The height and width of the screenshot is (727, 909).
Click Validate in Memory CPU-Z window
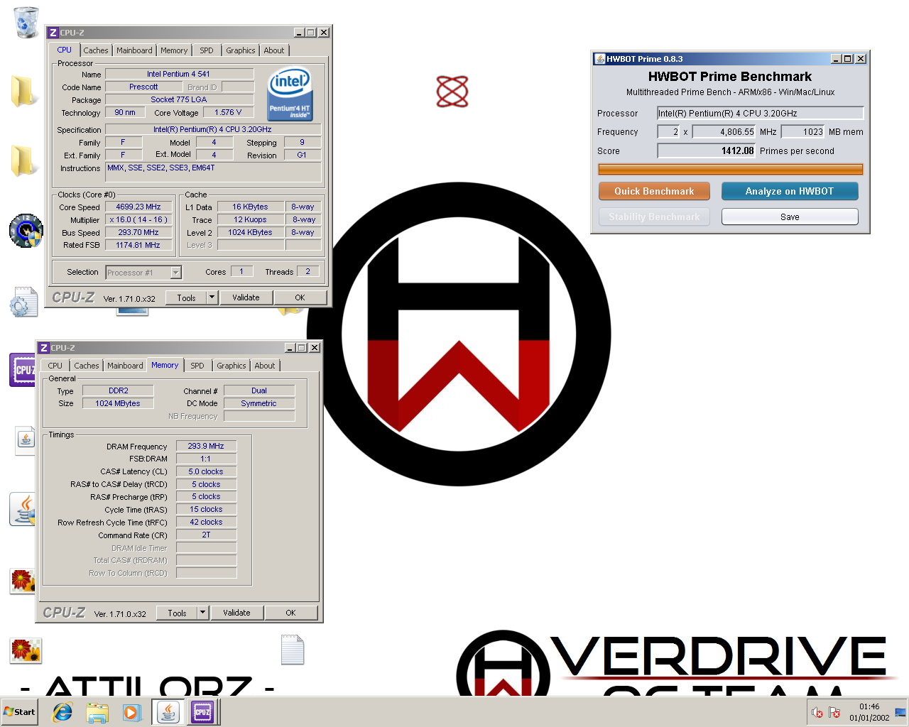pyautogui.click(x=236, y=613)
